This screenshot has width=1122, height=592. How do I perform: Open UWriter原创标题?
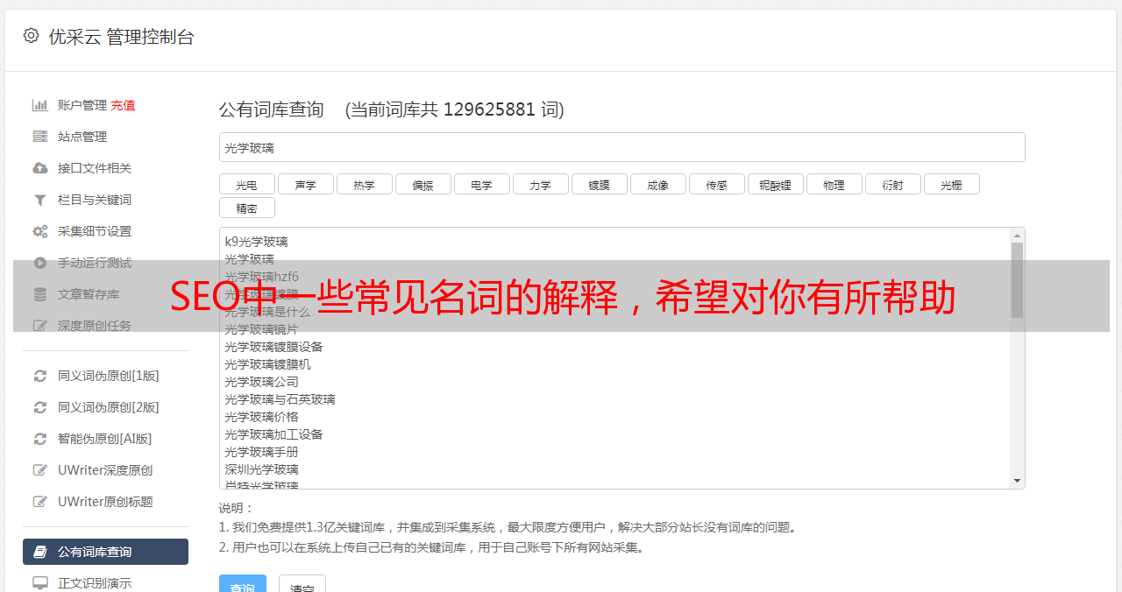[105, 502]
